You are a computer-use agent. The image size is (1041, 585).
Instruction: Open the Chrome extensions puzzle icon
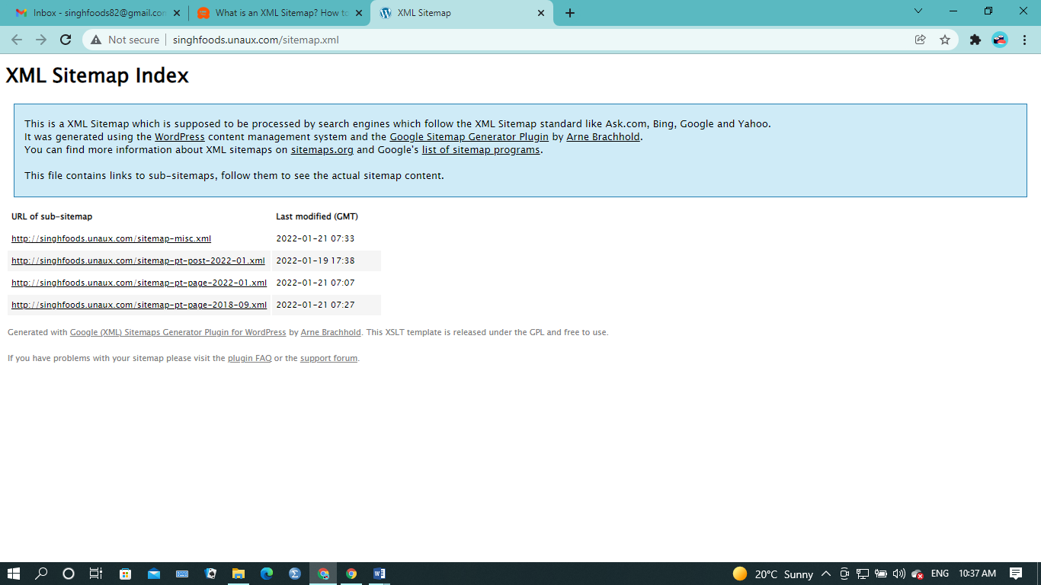pos(975,40)
